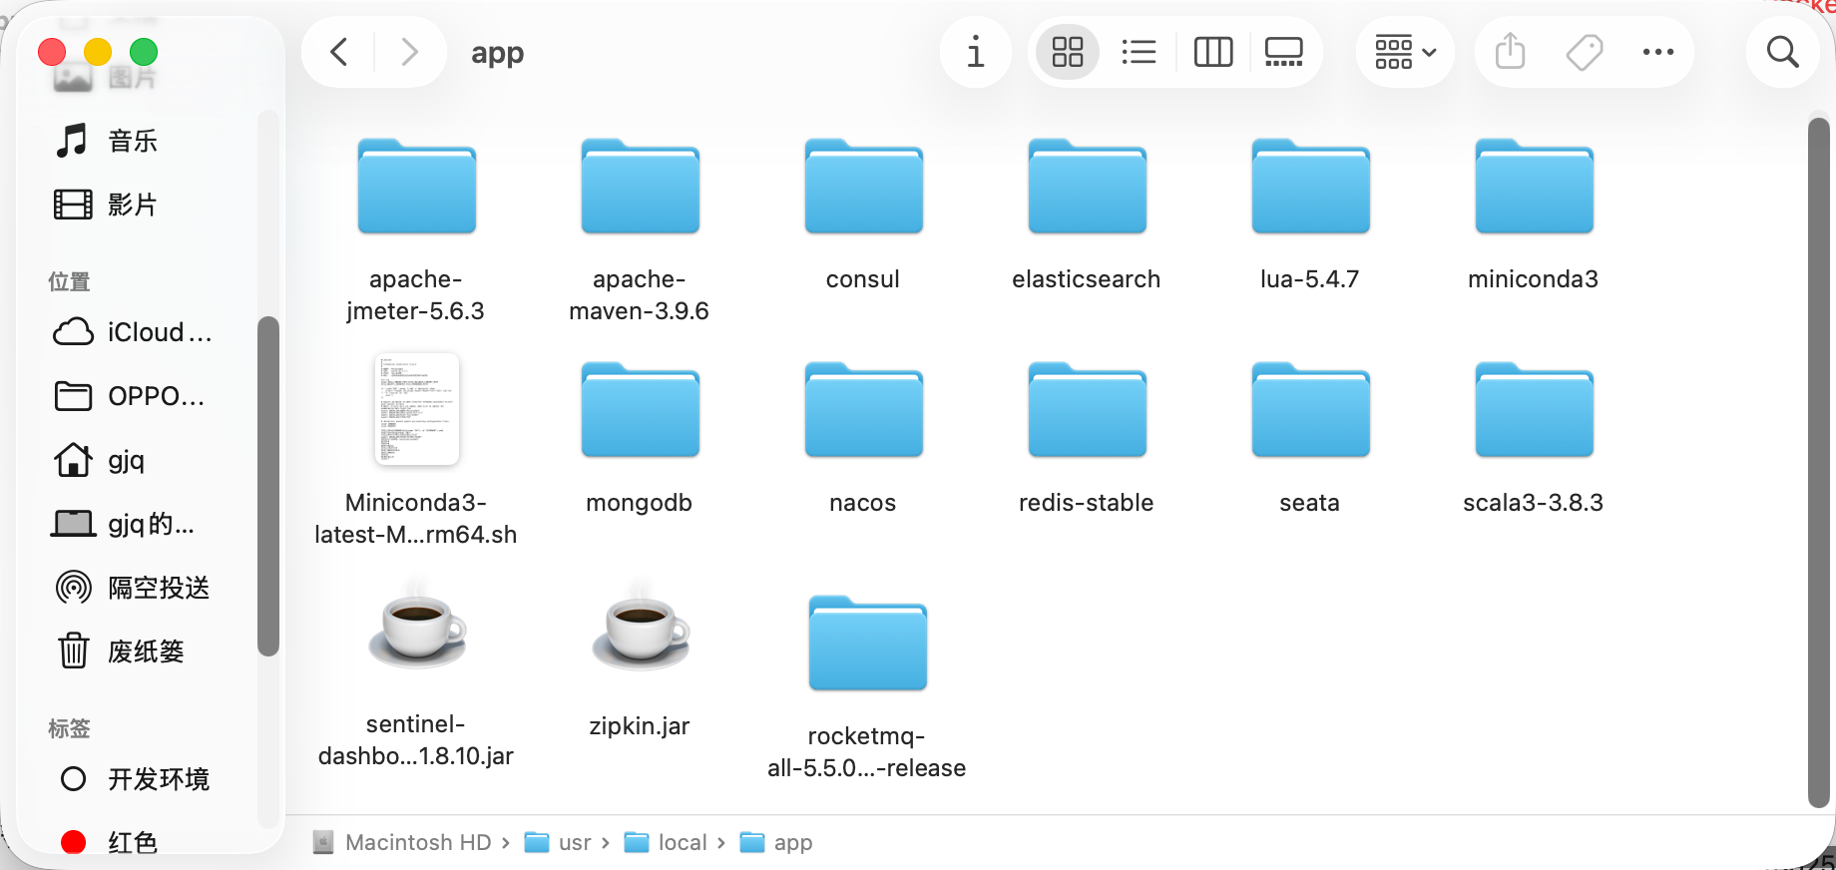
Task: Click the elasticsearch folder name label
Action: 1087,279
